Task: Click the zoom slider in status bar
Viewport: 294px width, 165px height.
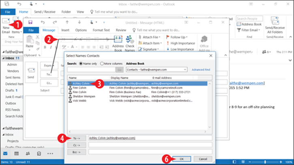Action: tap(265, 162)
